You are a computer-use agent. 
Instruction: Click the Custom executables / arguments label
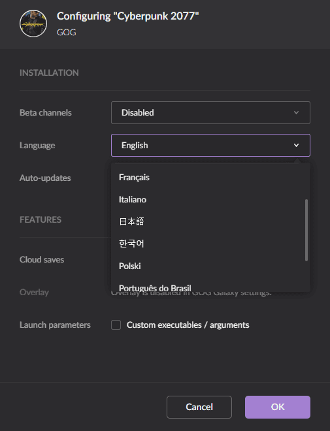(x=188, y=325)
